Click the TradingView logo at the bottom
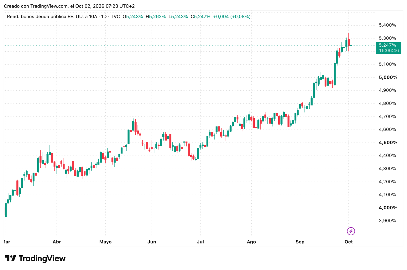The image size is (407, 270). tap(35, 258)
